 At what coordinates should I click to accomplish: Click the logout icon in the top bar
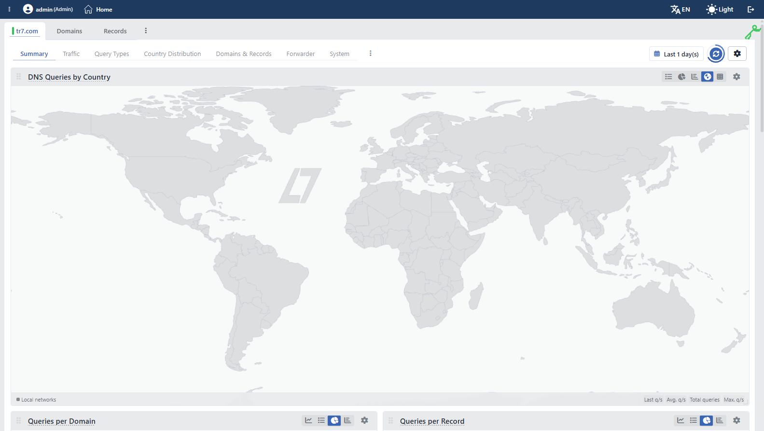click(x=751, y=9)
